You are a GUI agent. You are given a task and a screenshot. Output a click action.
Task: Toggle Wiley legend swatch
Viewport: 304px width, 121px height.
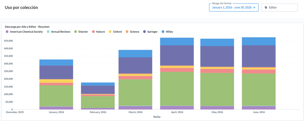pos(163,32)
